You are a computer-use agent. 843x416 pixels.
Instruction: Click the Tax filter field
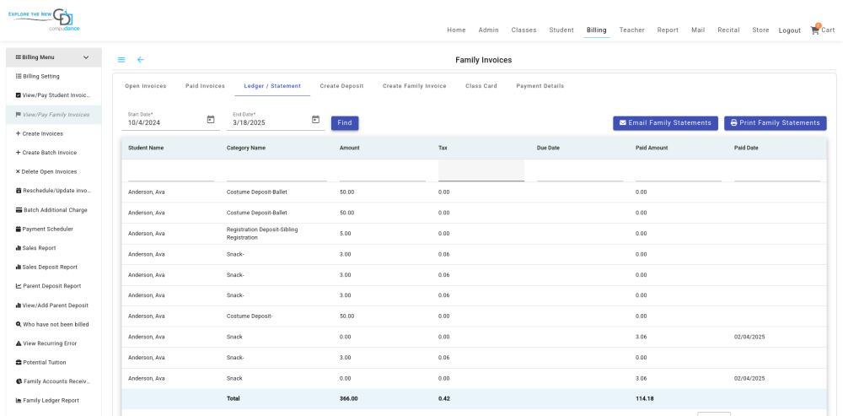pos(481,170)
